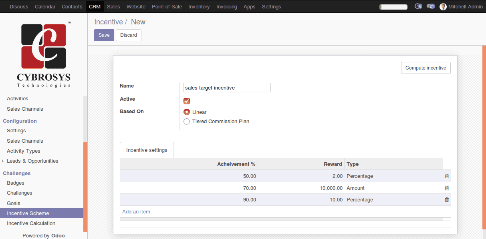Image resolution: width=486 pixels, height=239 pixels.
Task: Open first Sales Channels sidebar item
Action: click(25, 109)
